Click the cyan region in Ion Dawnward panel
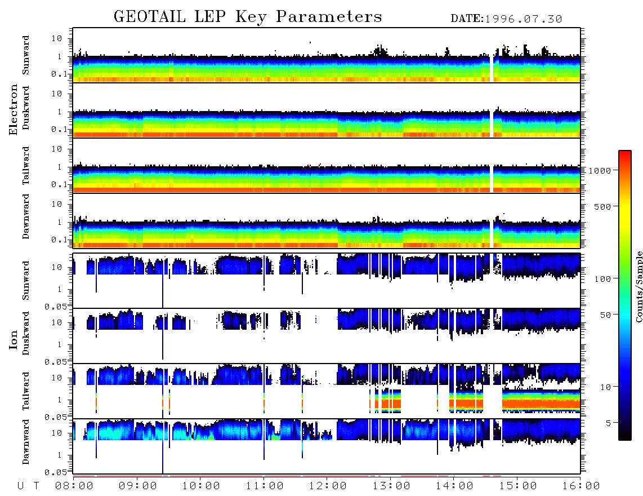This screenshot has height=496, width=643. (109, 433)
